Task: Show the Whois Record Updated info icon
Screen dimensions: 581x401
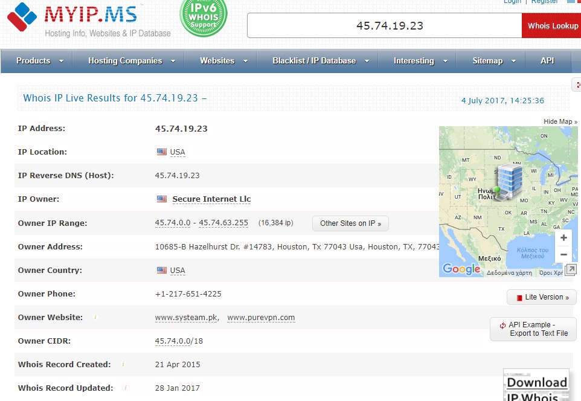Action: pyautogui.click(x=126, y=388)
